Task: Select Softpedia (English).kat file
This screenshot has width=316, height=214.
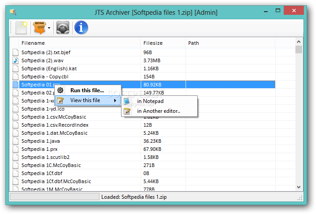Action: click(x=49, y=68)
